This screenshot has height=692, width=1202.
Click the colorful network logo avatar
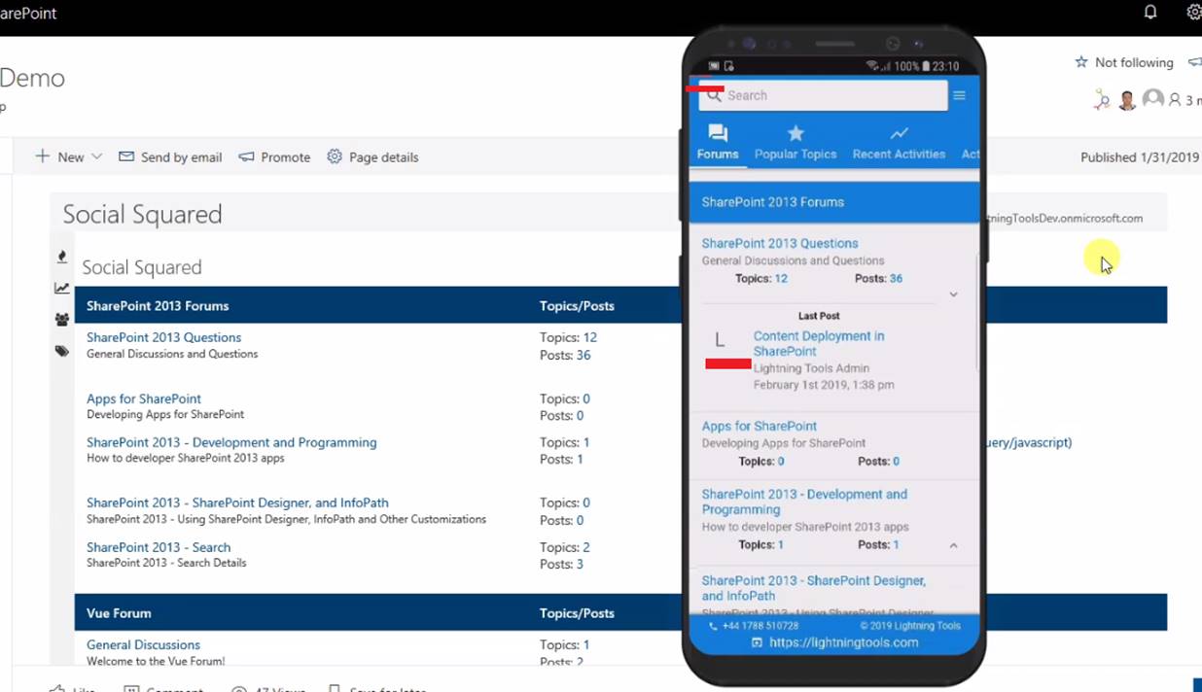(1102, 99)
